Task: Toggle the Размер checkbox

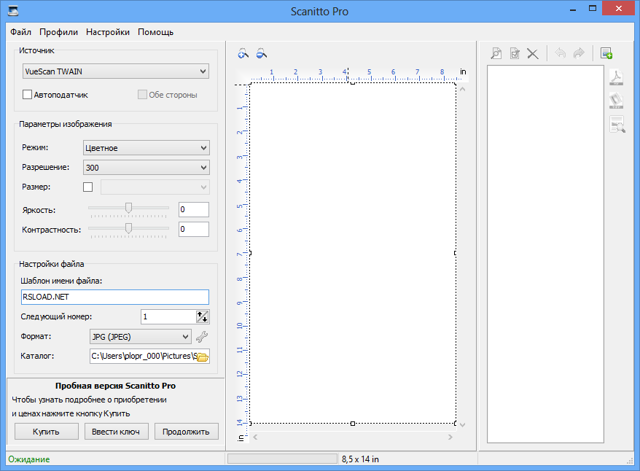Action: (x=88, y=187)
